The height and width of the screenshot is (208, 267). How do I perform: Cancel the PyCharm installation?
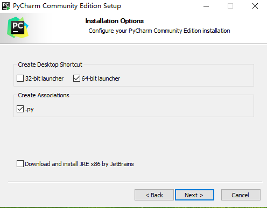[241, 195]
